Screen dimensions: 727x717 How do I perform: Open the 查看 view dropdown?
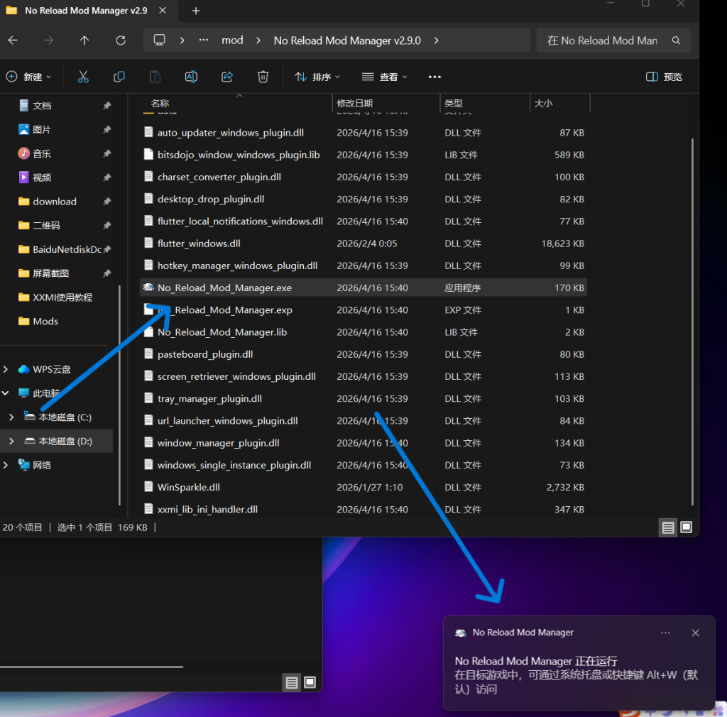point(384,77)
